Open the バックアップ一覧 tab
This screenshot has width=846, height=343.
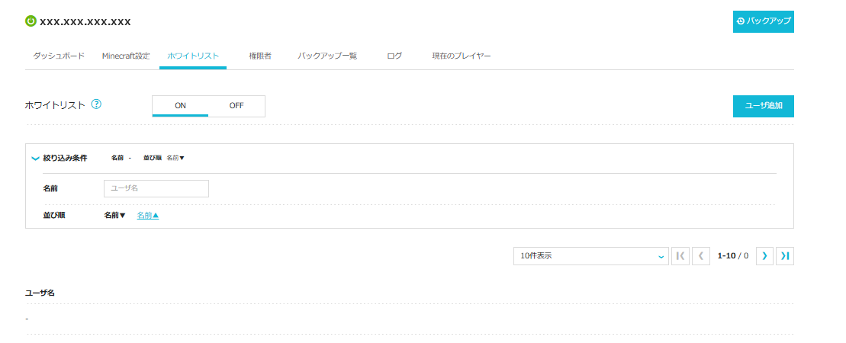327,56
